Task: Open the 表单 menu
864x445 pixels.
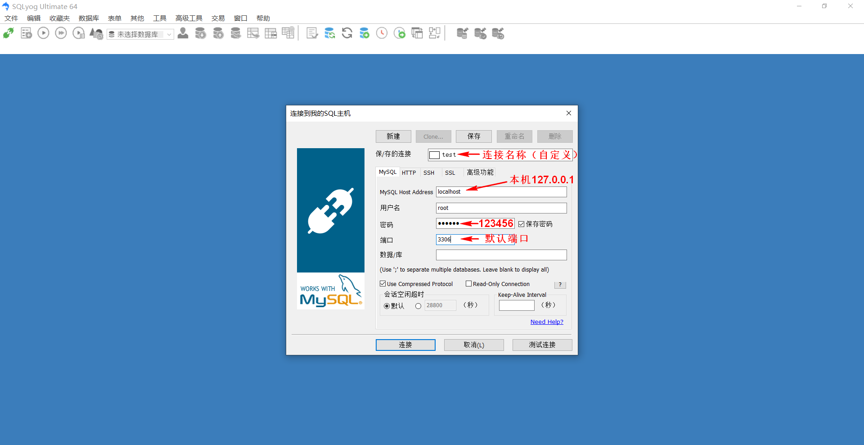Action: (115, 18)
